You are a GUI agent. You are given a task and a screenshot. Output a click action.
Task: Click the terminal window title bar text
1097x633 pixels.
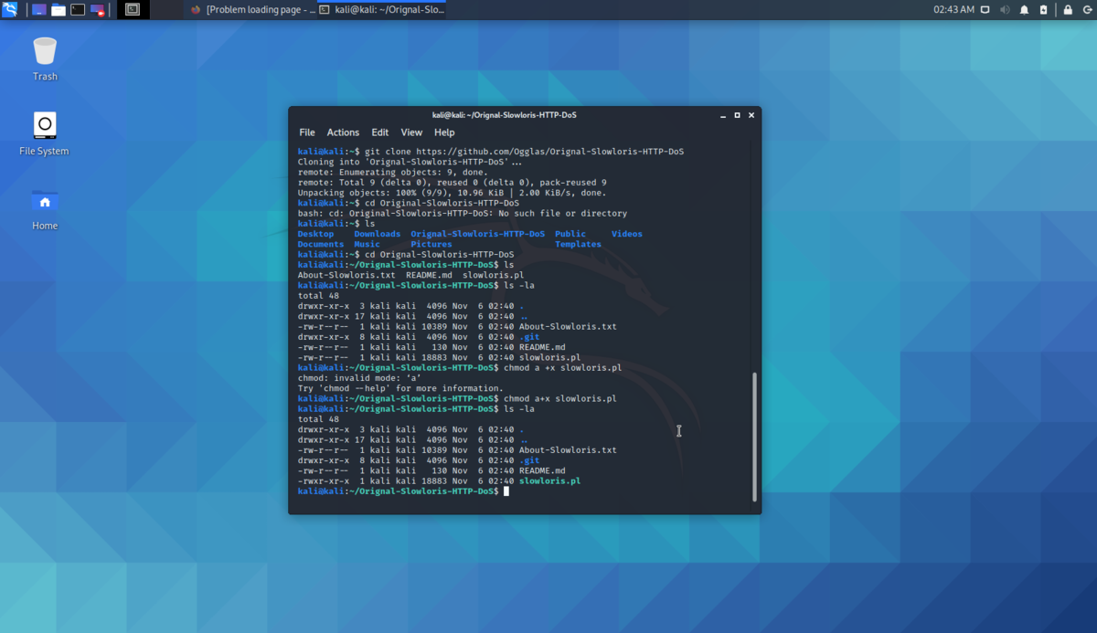coord(505,115)
